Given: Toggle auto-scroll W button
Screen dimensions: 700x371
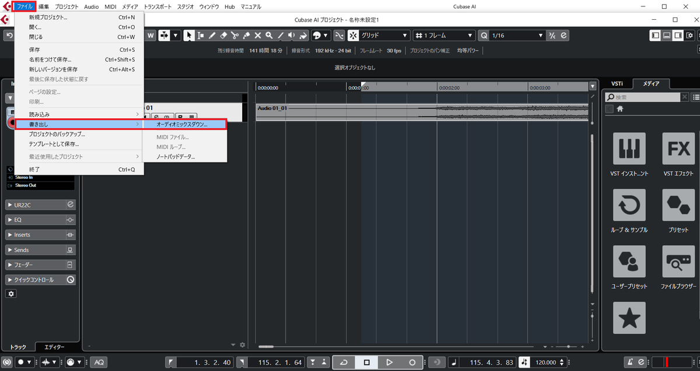Looking at the screenshot, I should pos(150,36).
